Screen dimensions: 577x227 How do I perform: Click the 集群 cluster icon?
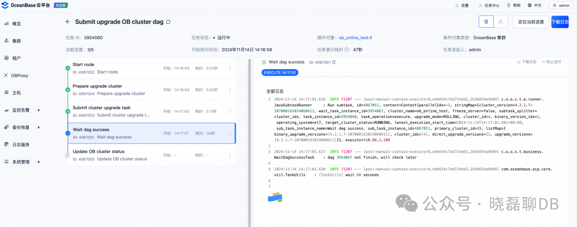click(6, 41)
